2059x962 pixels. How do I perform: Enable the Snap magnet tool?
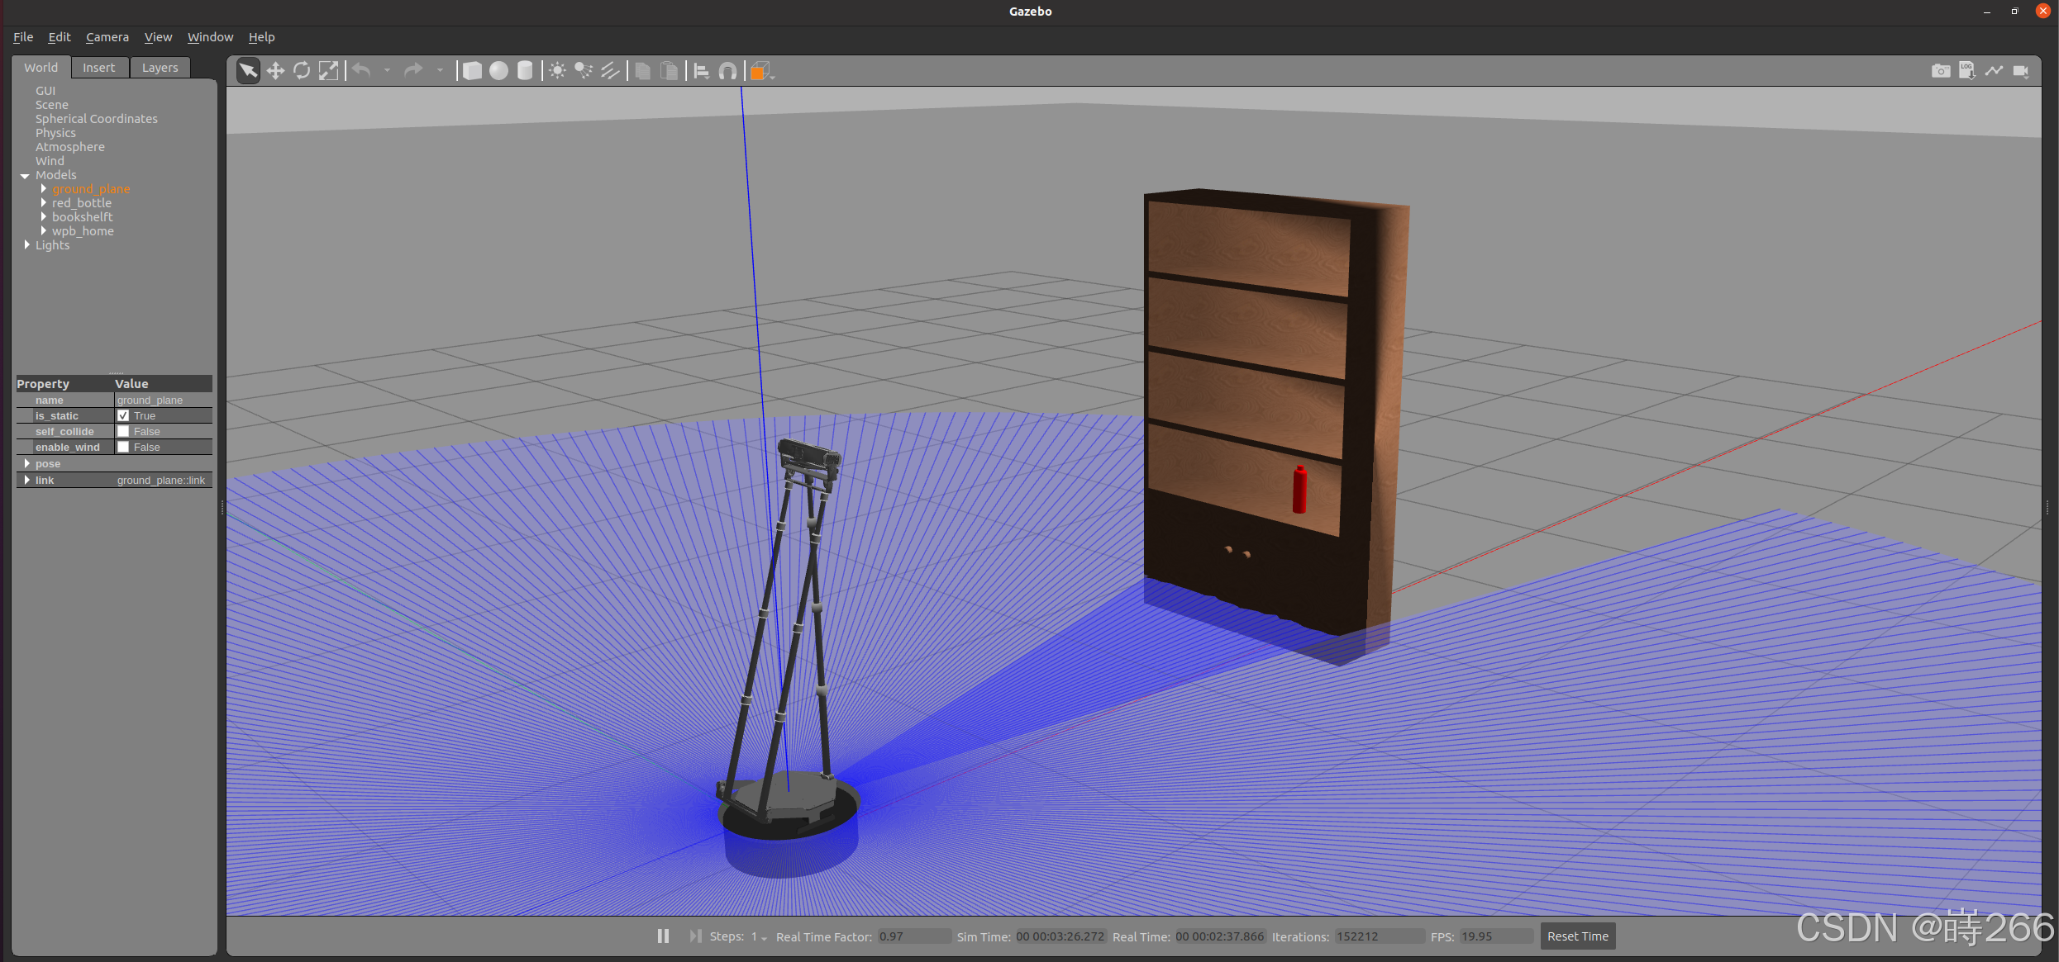(x=727, y=71)
